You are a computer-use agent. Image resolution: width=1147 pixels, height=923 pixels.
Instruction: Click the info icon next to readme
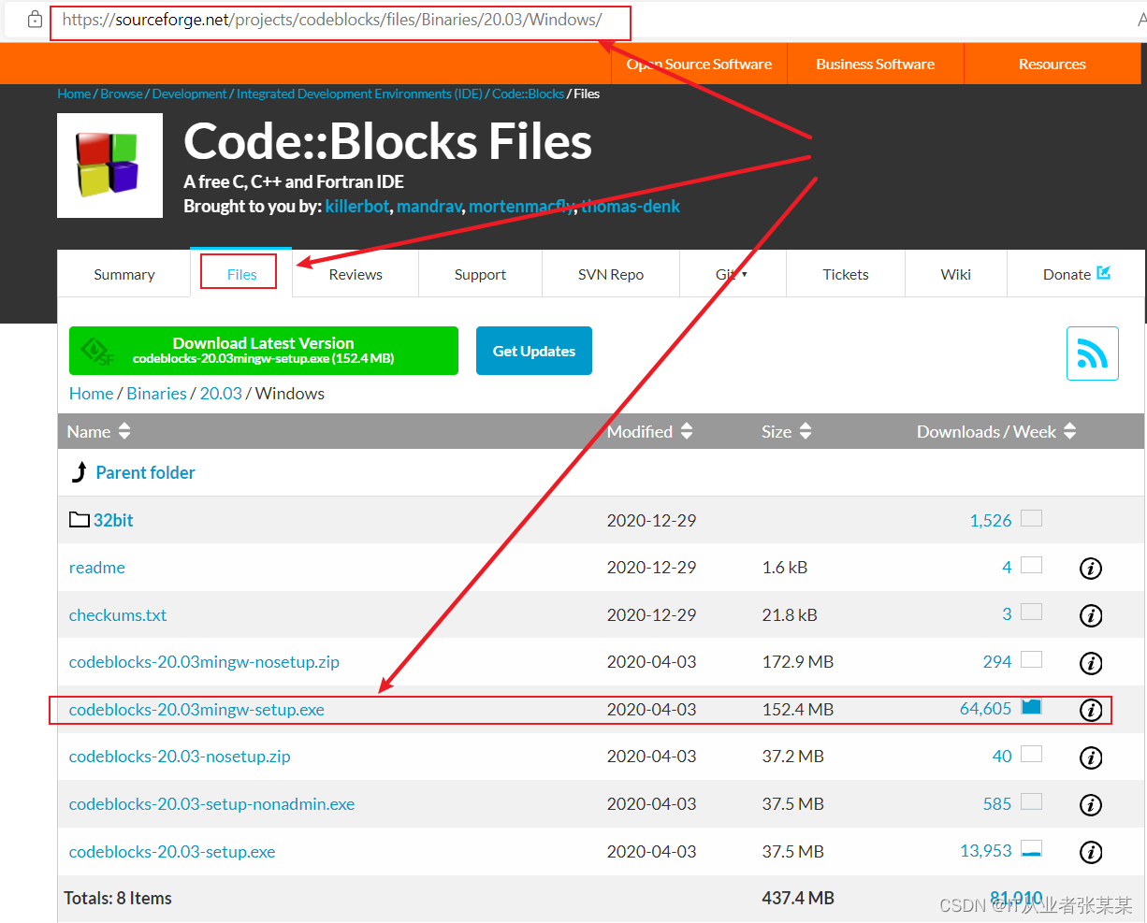[1090, 568]
